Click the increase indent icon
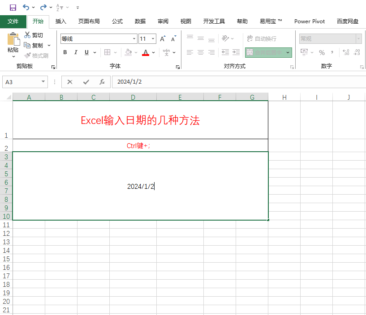Screen dimensions: 366x315 pyautogui.click(x=236, y=52)
